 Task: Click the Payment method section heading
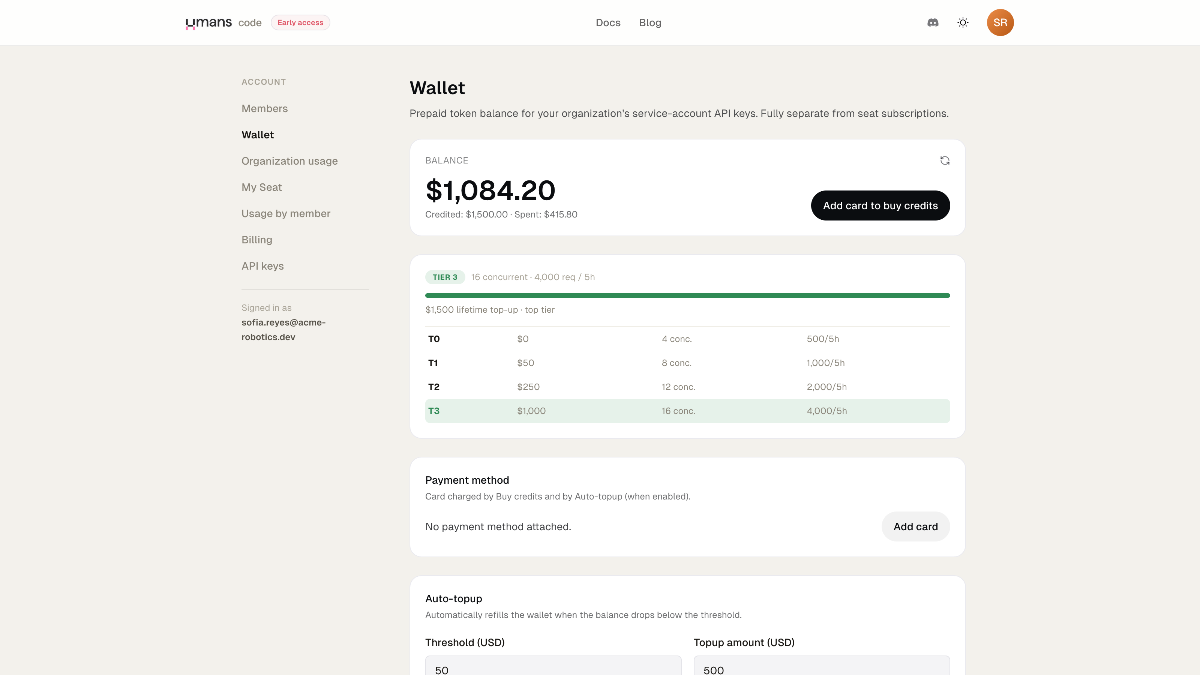point(467,480)
